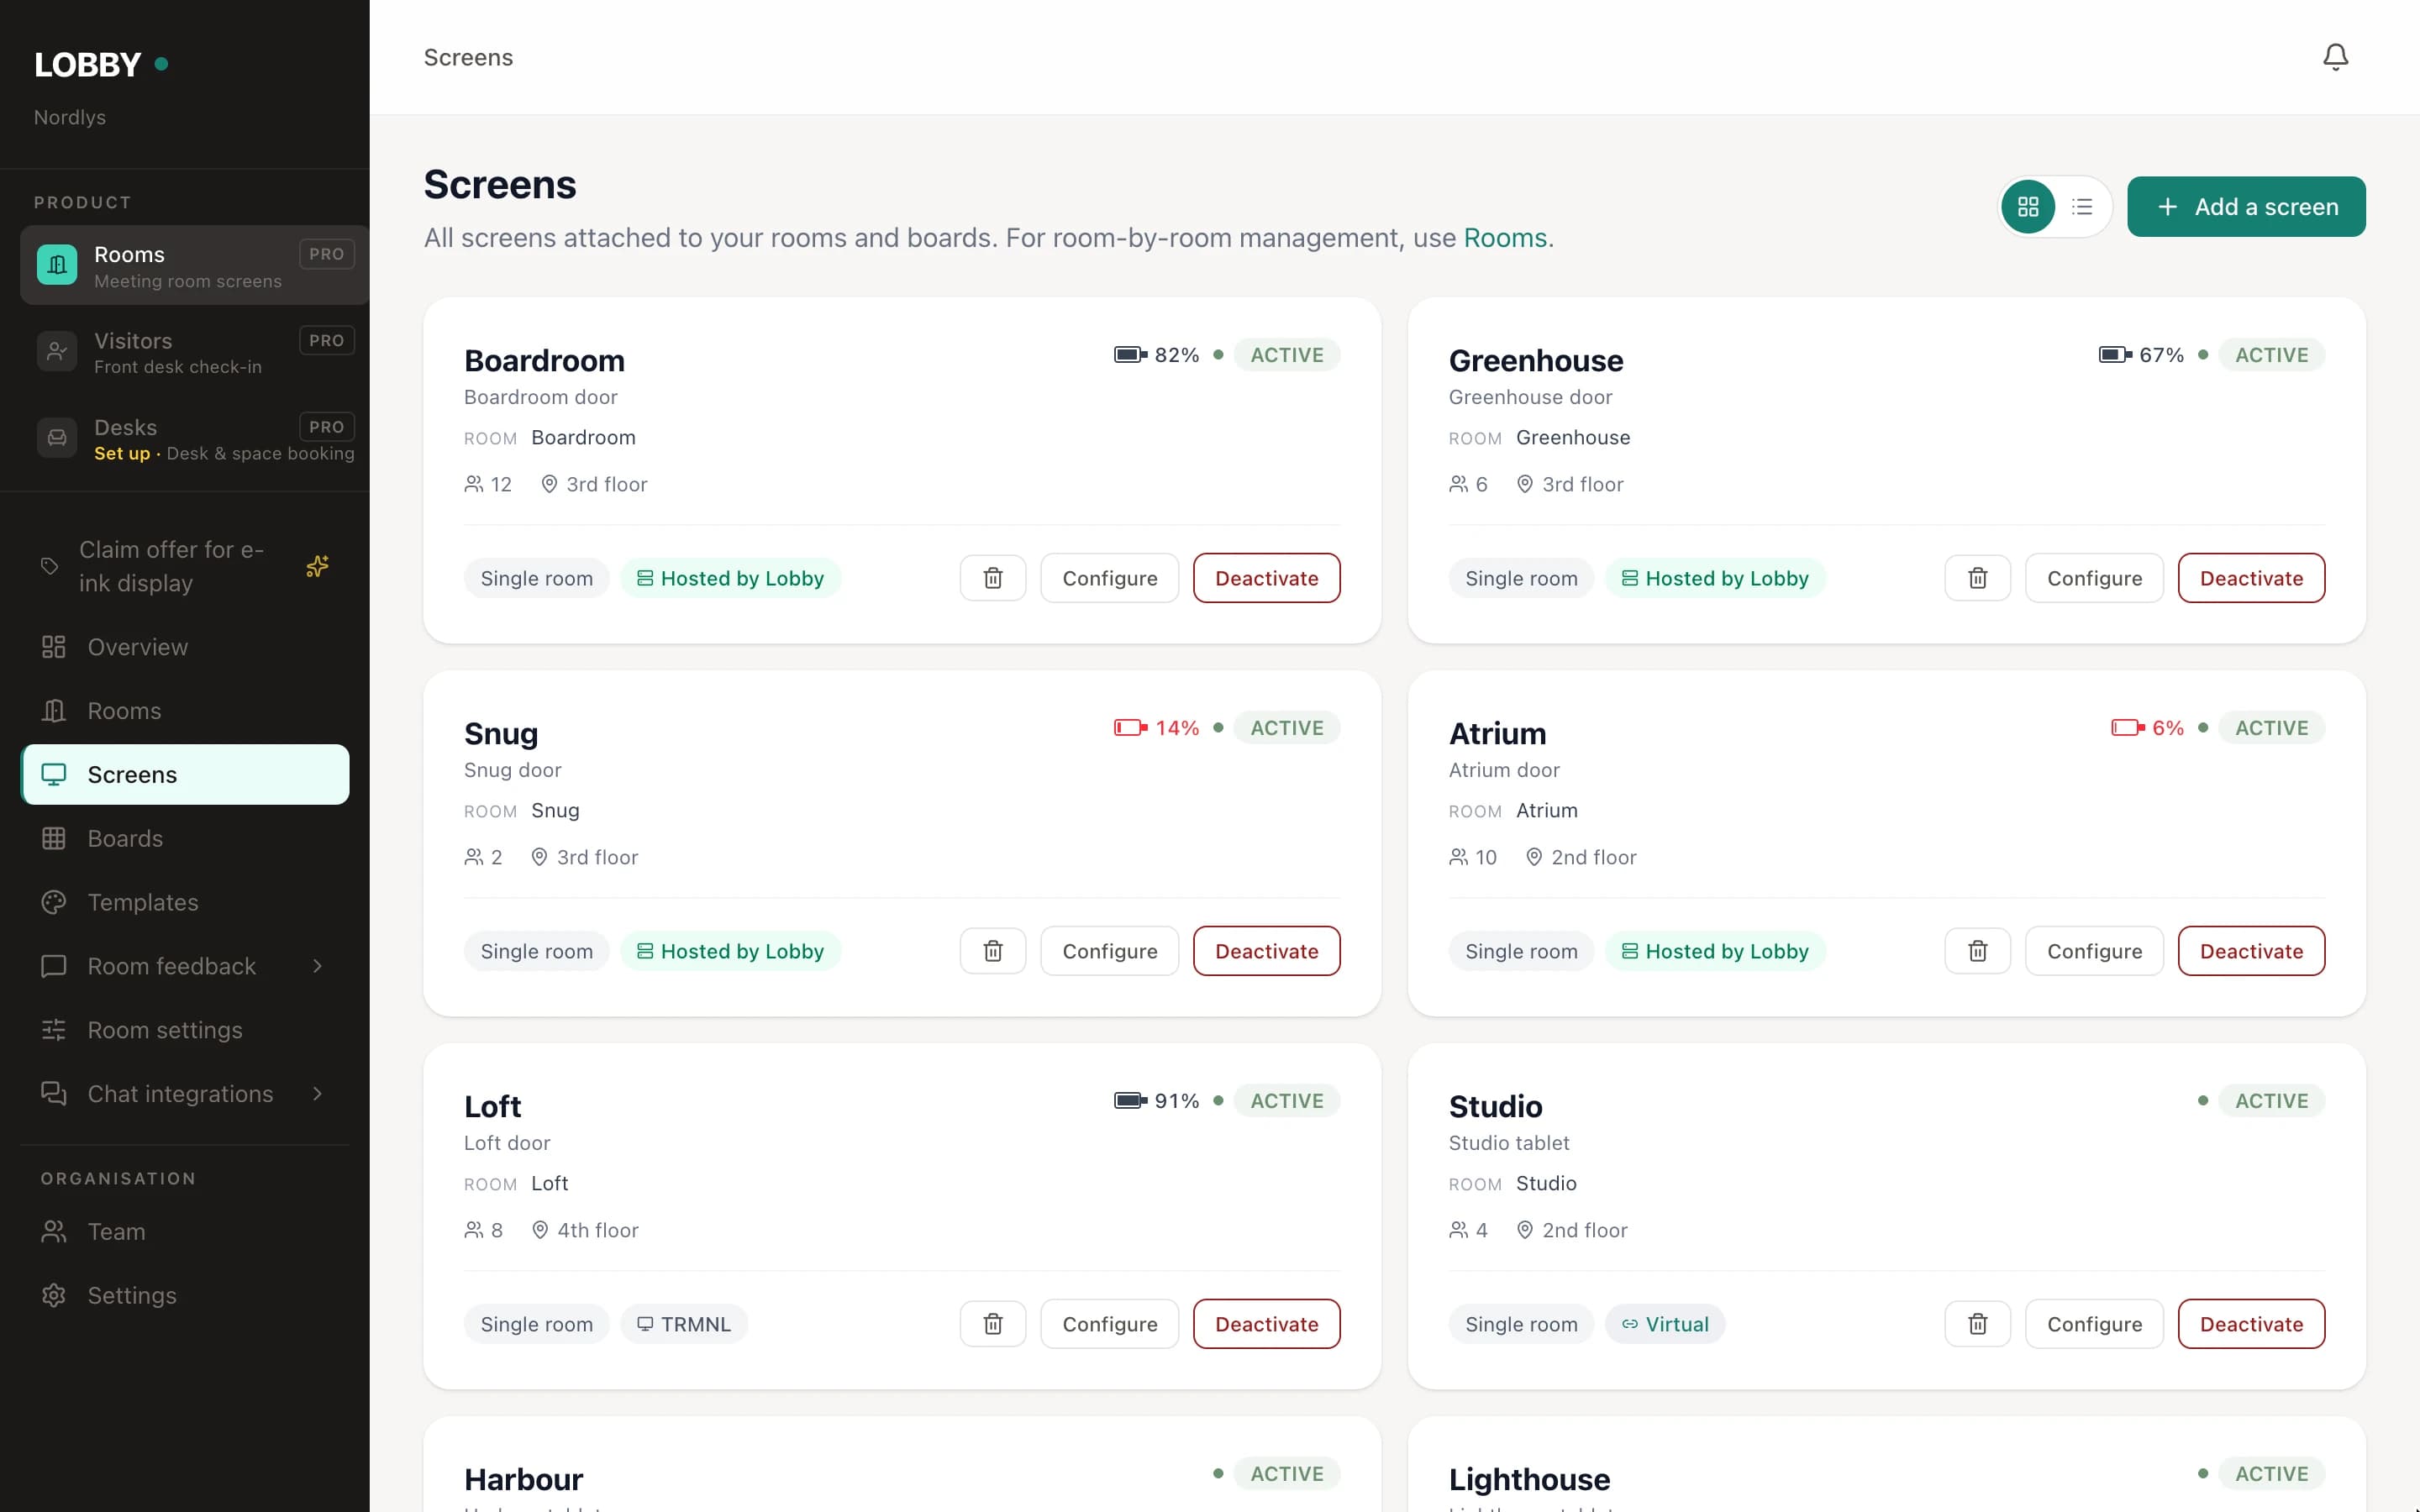Open the notifications bell
Viewport: 2420px width, 1512px height.
coord(2335,57)
